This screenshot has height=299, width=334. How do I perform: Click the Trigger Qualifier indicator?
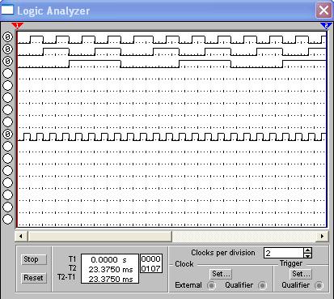click(x=319, y=285)
